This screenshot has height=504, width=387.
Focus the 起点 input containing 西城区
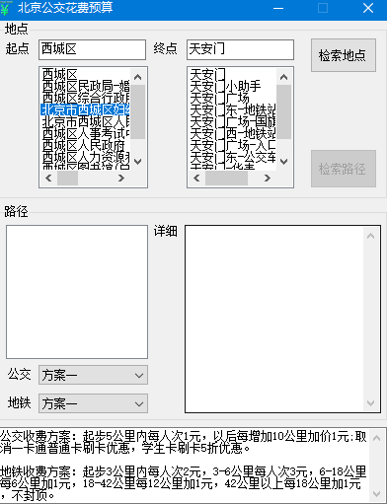92,49
